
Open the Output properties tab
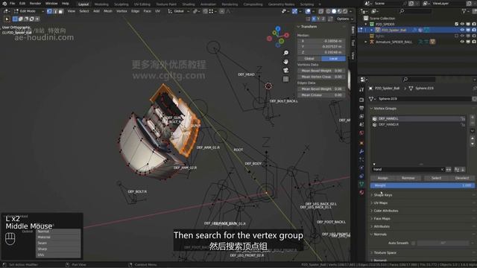pyautogui.click(x=361, y=108)
